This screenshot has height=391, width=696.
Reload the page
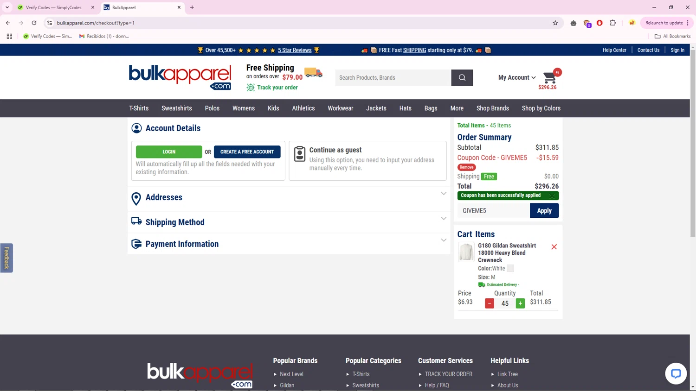pyautogui.click(x=34, y=23)
